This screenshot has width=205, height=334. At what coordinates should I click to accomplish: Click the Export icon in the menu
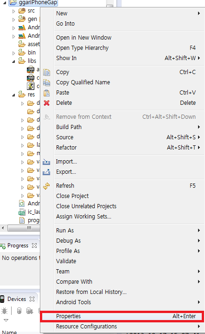click(x=46, y=172)
